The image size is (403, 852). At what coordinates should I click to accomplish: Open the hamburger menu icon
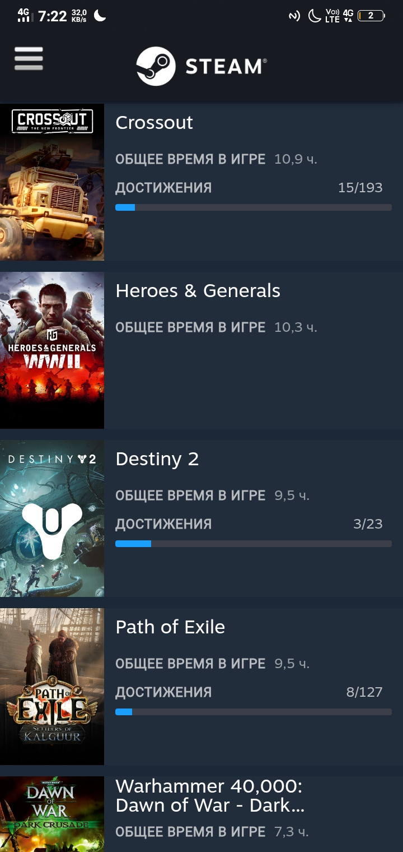click(29, 59)
